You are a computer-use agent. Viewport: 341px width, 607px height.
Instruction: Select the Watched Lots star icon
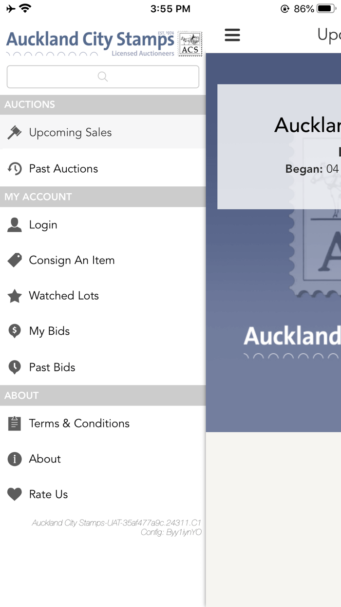click(15, 296)
